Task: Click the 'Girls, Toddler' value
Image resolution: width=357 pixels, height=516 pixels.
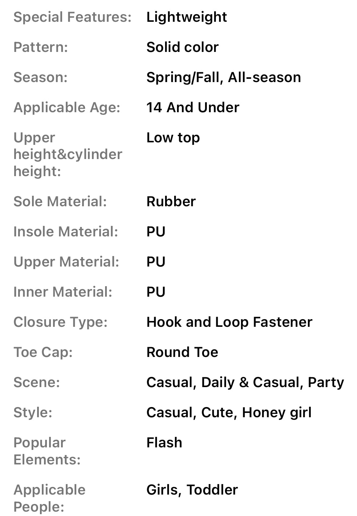Action: click(192, 490)
